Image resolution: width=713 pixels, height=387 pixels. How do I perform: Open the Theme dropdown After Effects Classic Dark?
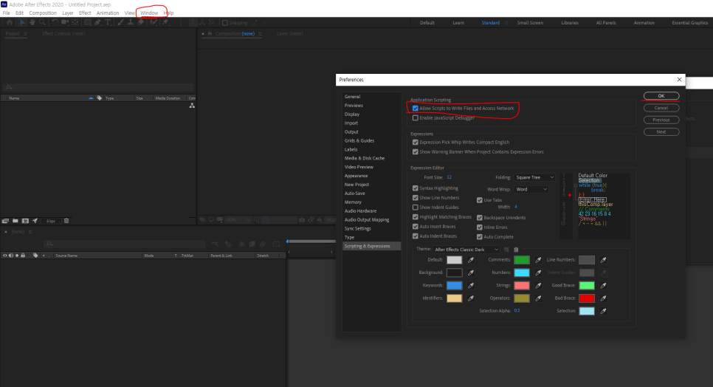[x=466, y=250]
